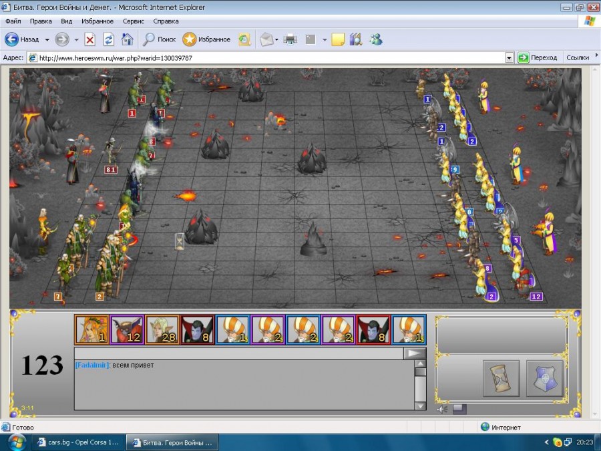Image resolution: width=601 pixels, height=451 pixels.
Task: Open the Избранное menu in menu bar
Action: pyautogui.click(x=97, y=21)
